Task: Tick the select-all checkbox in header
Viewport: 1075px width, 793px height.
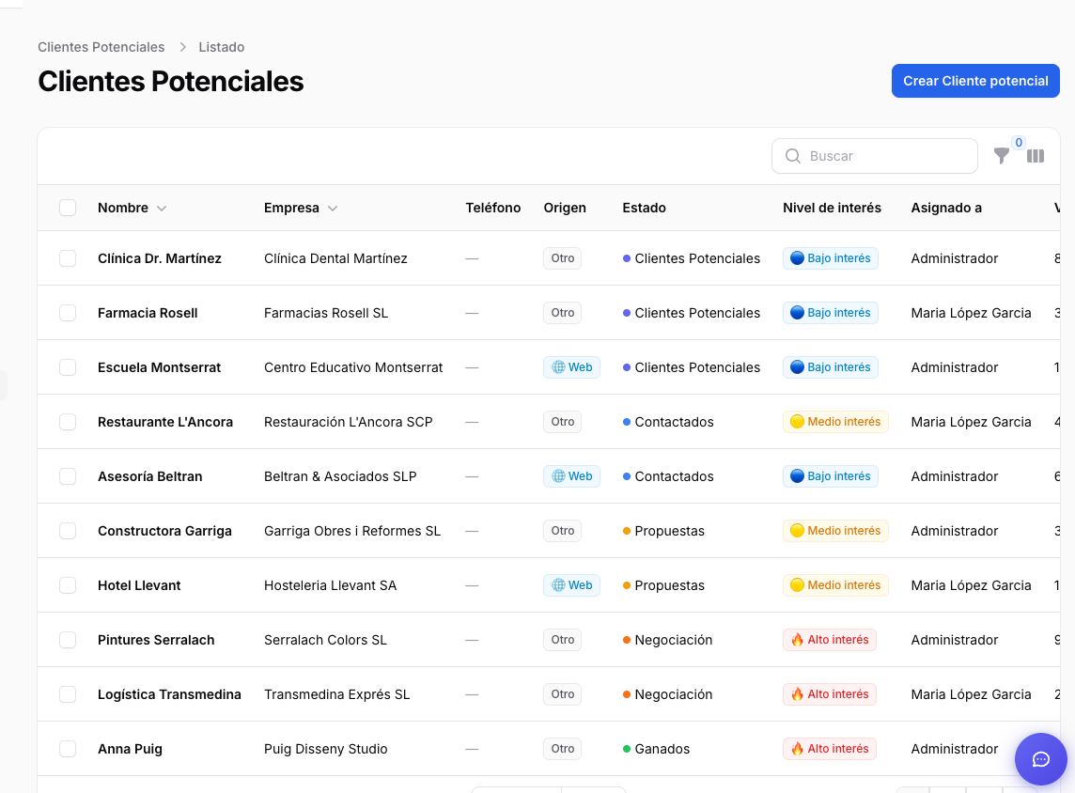Action: coord(68,208)
